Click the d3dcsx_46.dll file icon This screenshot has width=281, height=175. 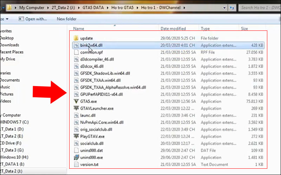(x=76, y=66)
